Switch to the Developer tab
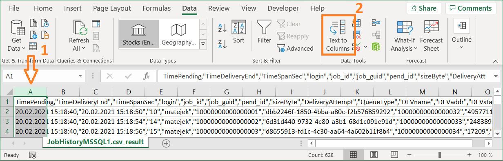The image size is (503, 161). click(x=283, y=8)
